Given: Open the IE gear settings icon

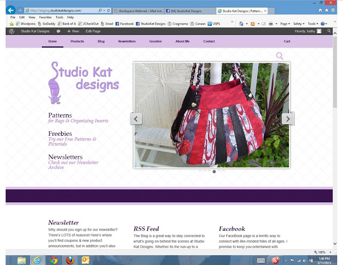Looking at the screenshot, I should pyautogui.click(x=333, y=10).
